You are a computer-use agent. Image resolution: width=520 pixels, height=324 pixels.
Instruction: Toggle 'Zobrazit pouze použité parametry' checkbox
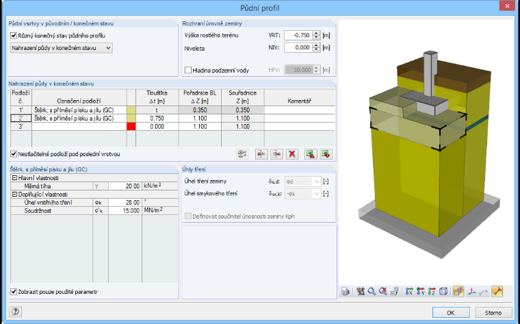(x=14, y=292)
